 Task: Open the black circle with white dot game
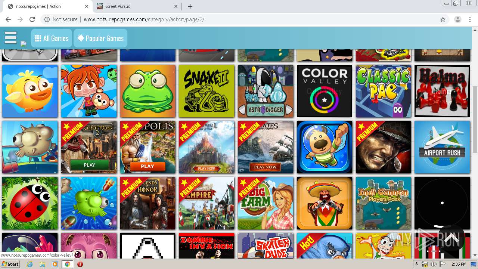point(442,203)
